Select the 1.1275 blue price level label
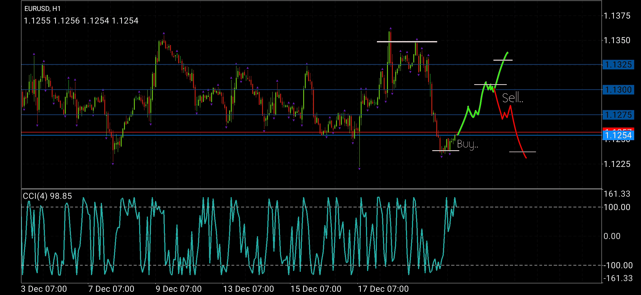 pos(618,115)
